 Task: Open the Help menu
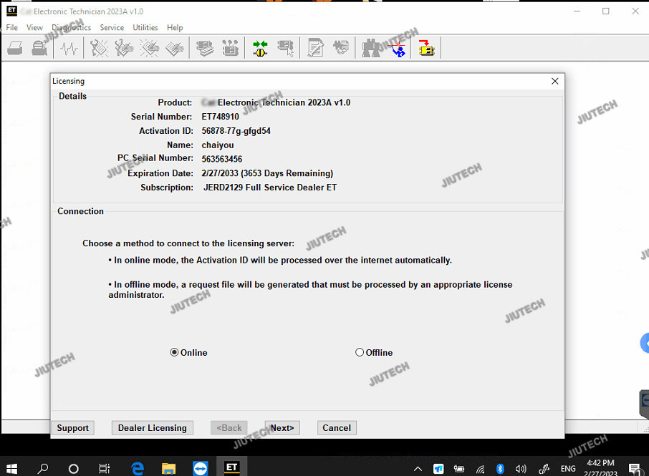(x=175, y=27)
